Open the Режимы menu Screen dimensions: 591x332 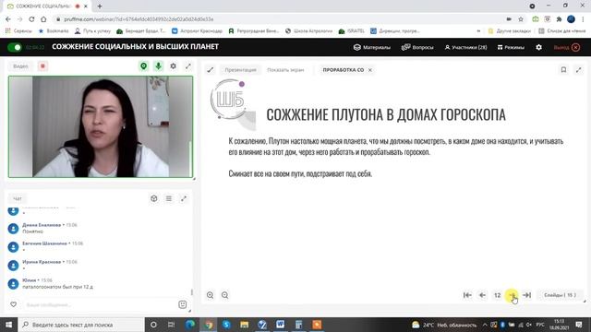[511, 47]
